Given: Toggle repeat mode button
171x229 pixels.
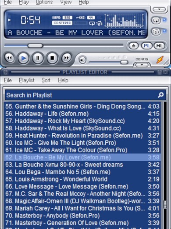Looking at the screenshot, I should [156, 20].
